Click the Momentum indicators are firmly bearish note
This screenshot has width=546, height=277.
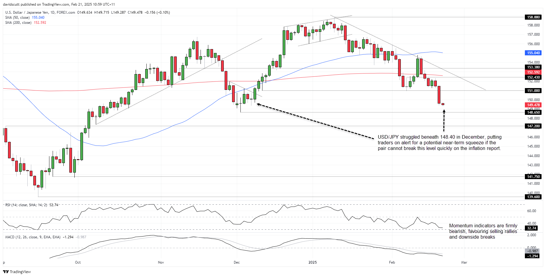coord(483,231)
